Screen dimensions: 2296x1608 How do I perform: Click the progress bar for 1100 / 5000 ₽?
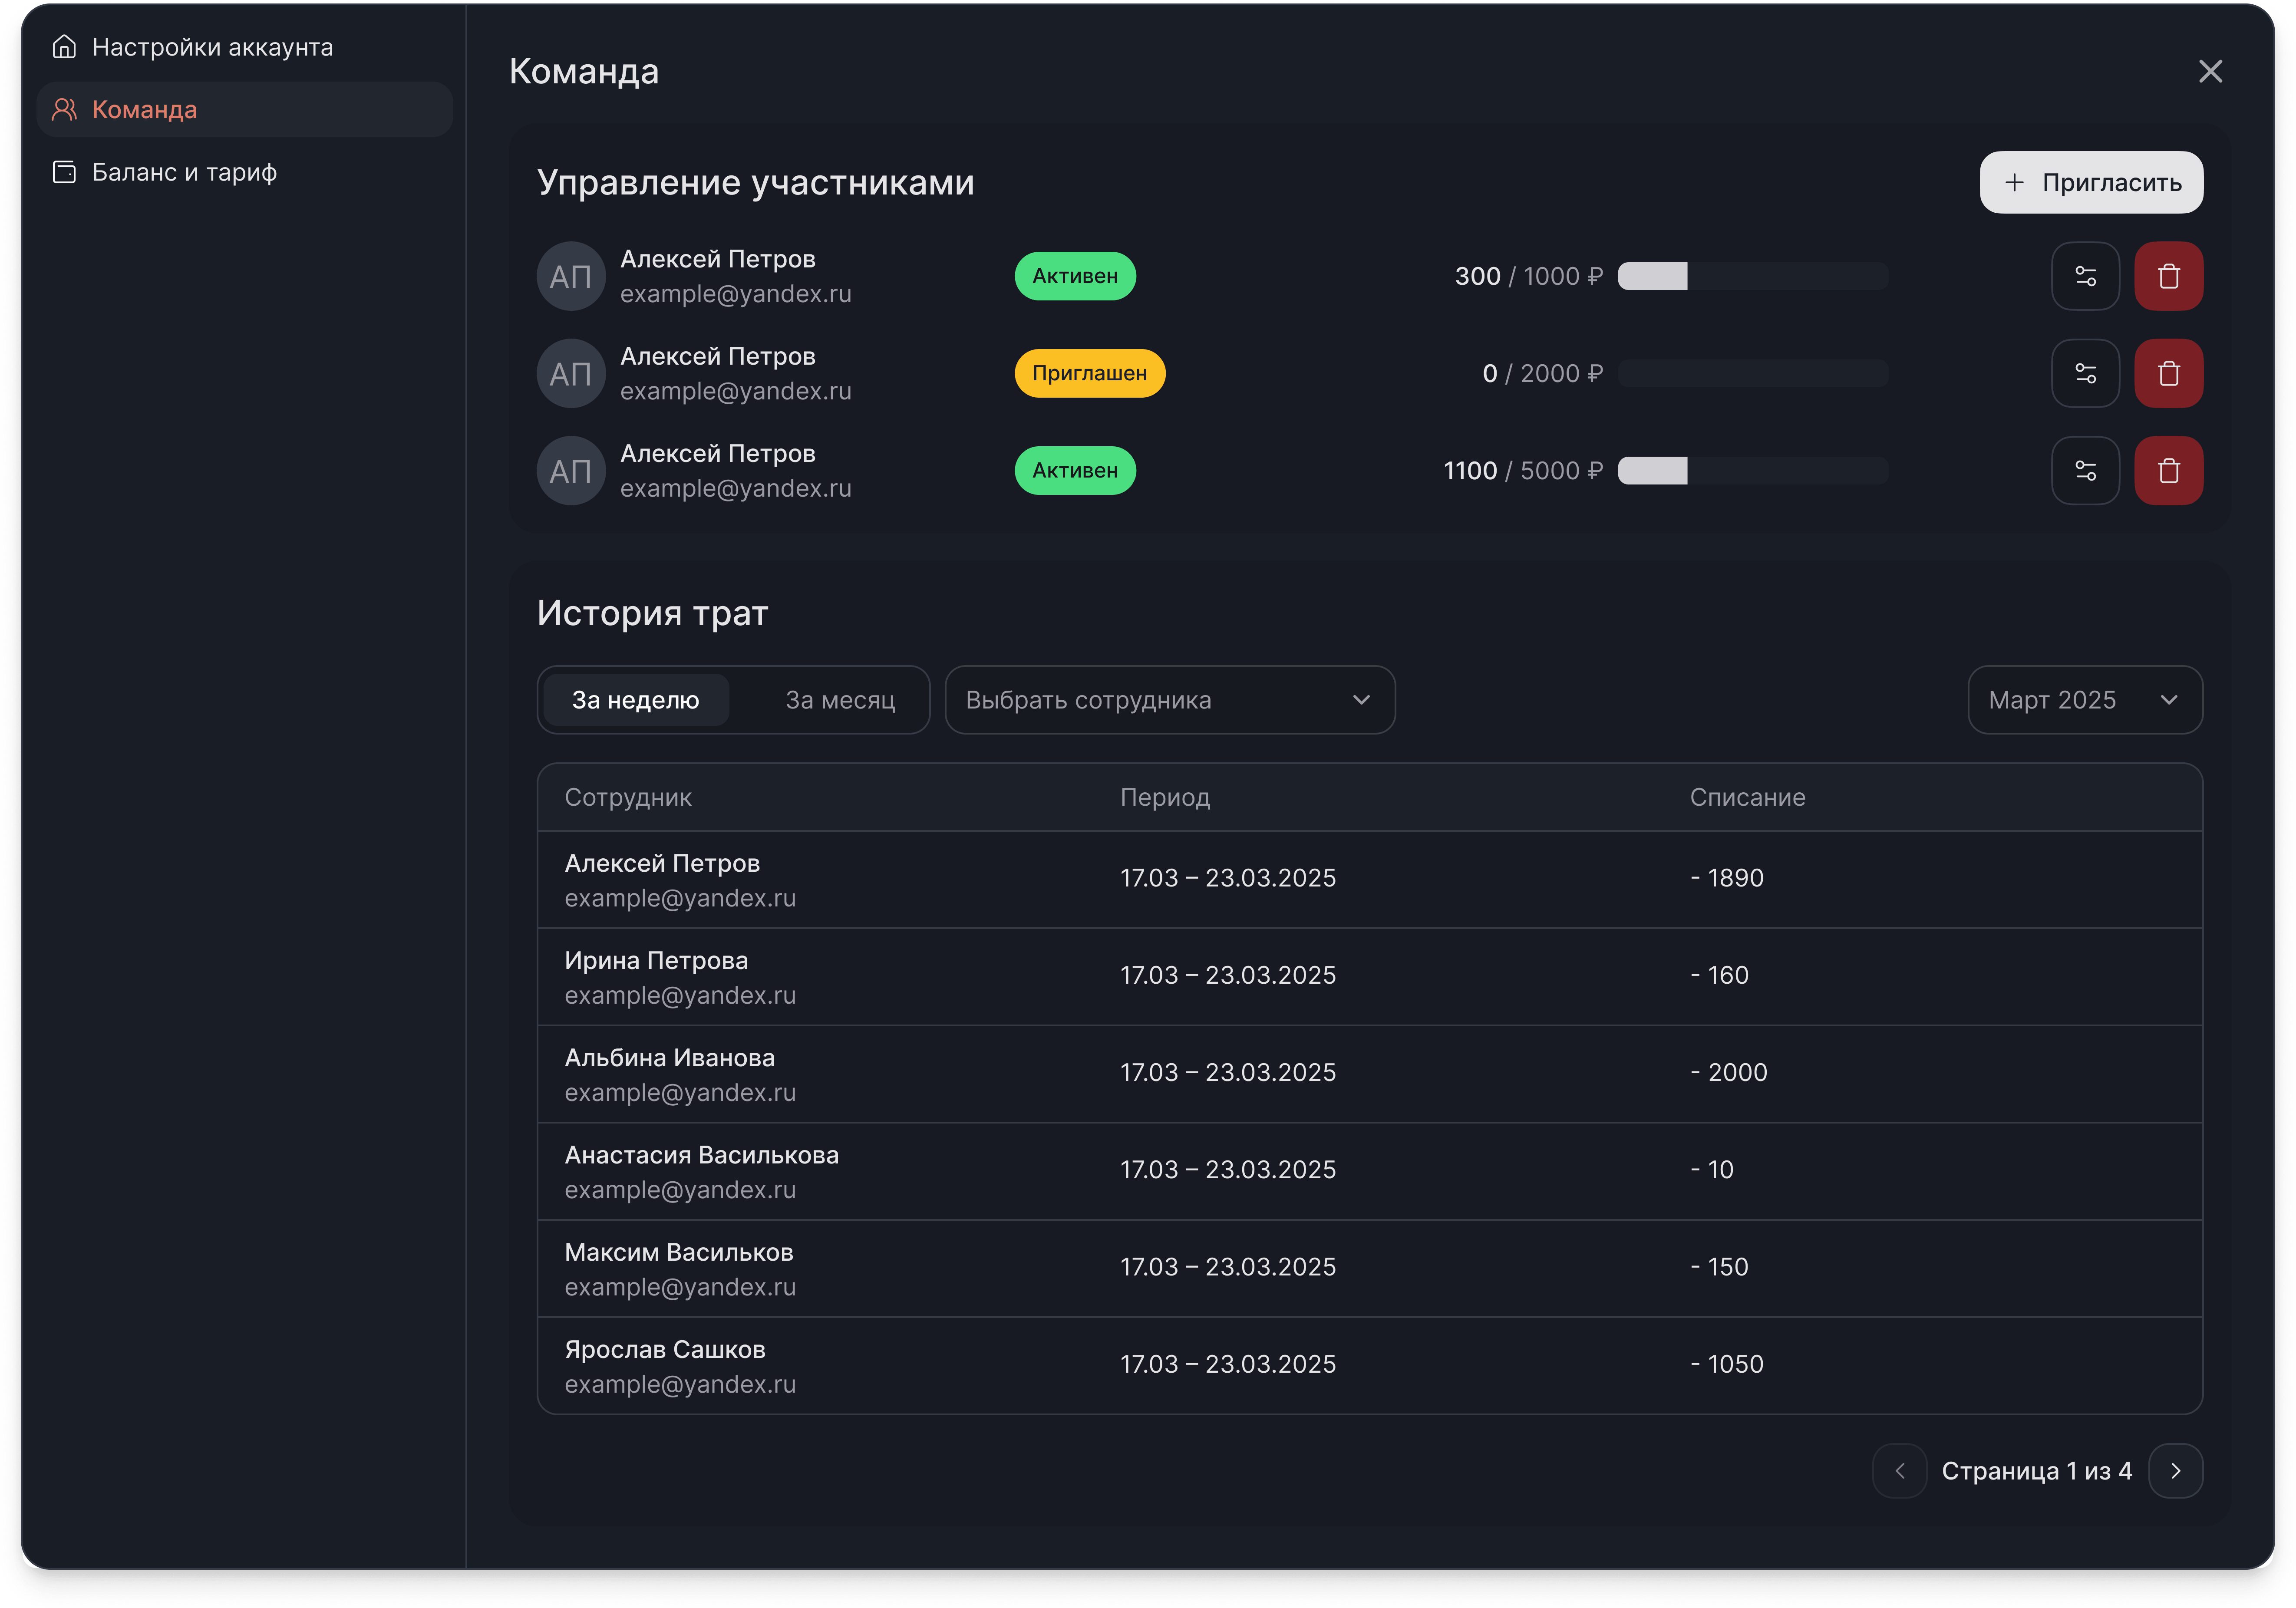(1753, 470)
